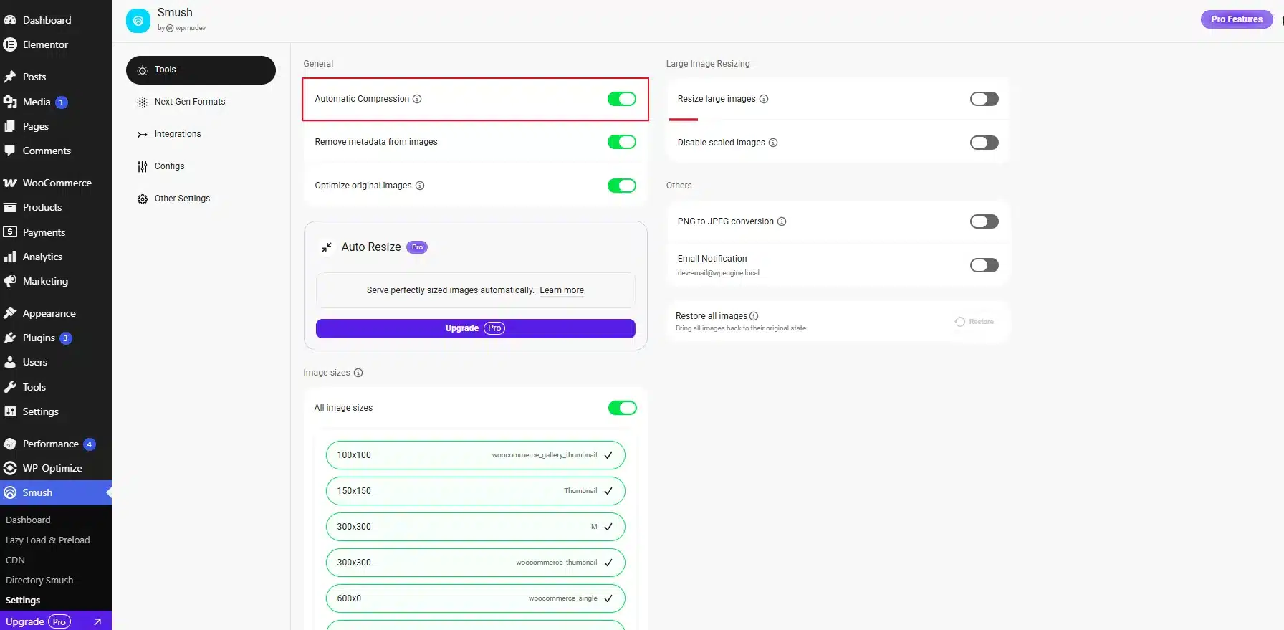Click the WP-Optimize icon

coord(10,468)
